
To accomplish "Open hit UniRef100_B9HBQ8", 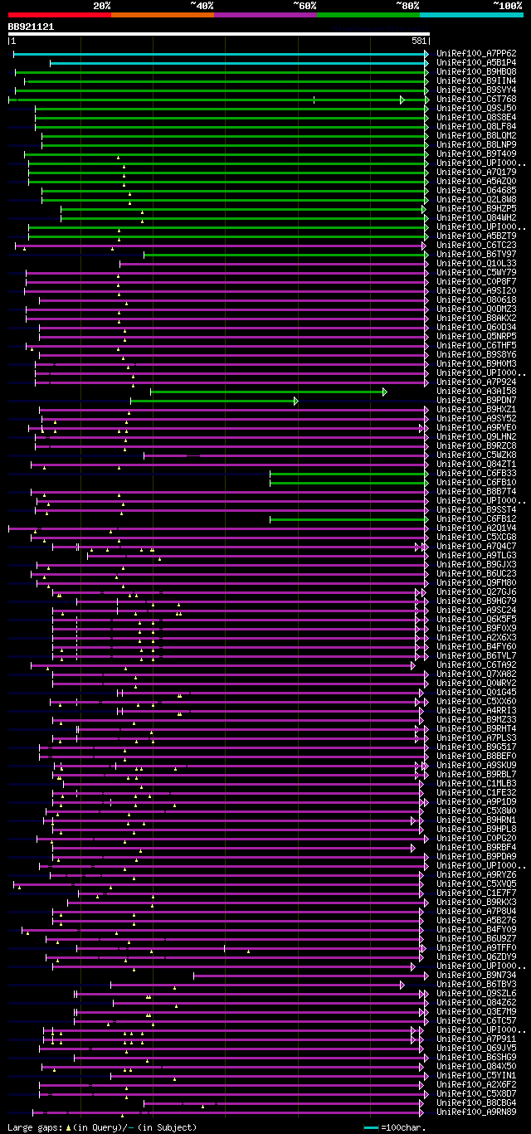I will pos(475,72).
